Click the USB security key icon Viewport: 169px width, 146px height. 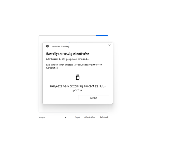point(78,77)
